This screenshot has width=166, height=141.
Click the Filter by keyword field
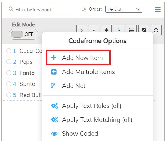35,9
